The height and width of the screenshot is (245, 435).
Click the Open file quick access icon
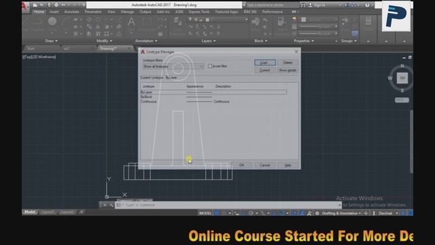click(42, 5)
